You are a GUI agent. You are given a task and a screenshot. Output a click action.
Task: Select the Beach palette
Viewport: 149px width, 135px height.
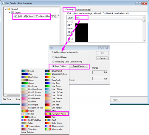pos(28,71)
